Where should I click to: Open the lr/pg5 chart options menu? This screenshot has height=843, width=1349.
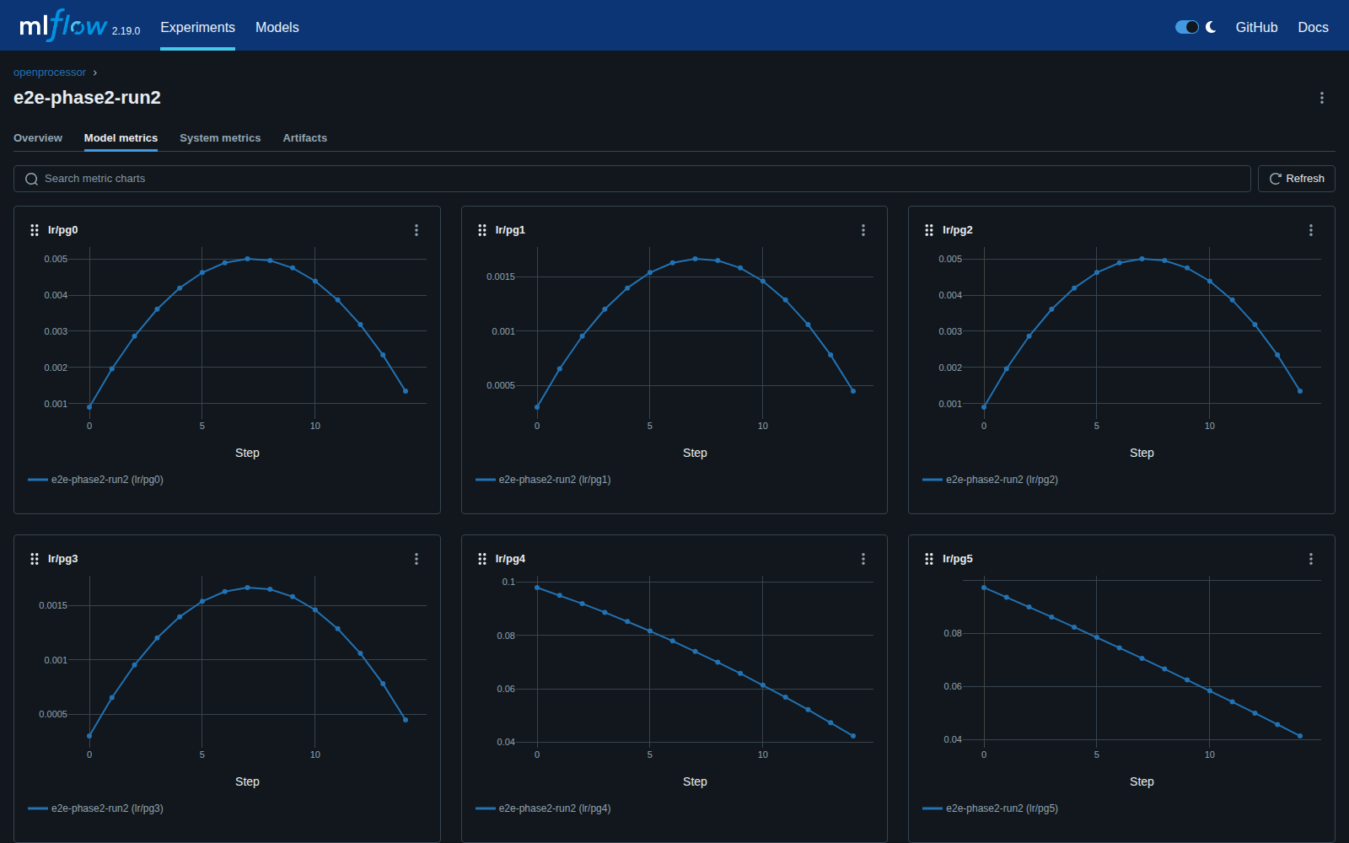point(1311,559)
